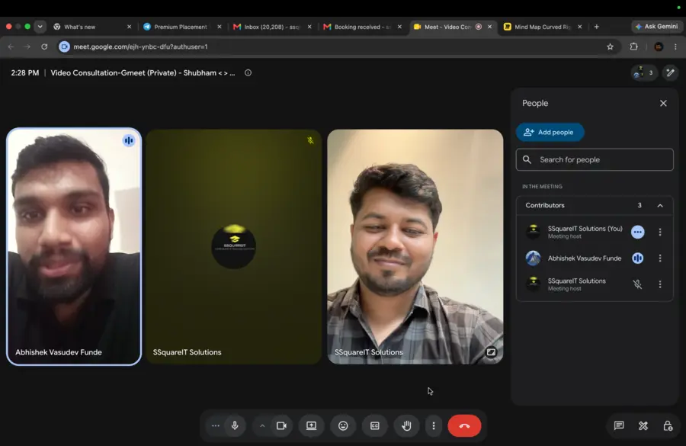Screen dimensions: 686x446
Task: Click the Present screen icon
Action: coord(311,425)
